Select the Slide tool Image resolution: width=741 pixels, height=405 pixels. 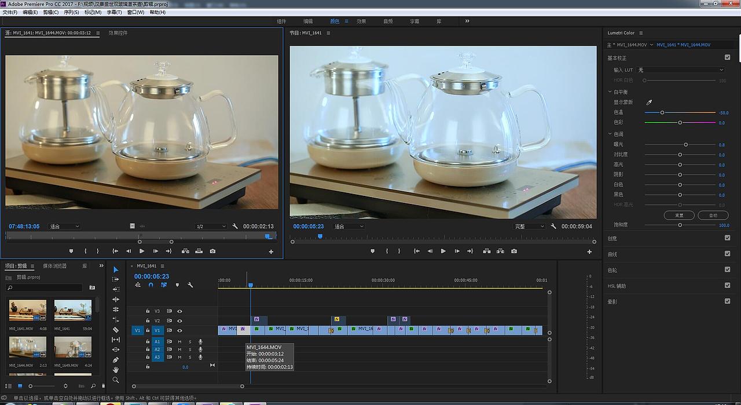tap(116, 350)
